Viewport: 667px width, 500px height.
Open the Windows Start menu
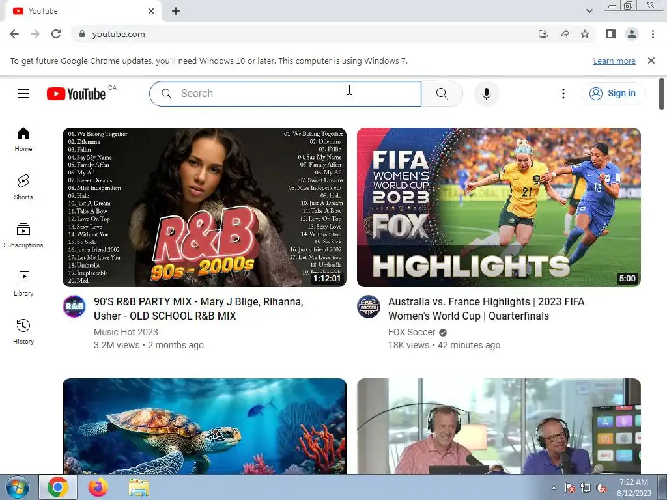(x=17, y=487)
